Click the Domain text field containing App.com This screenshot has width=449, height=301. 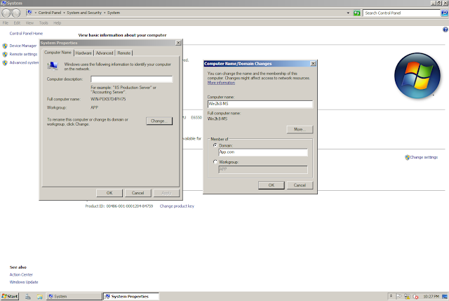tap(263, 152)
